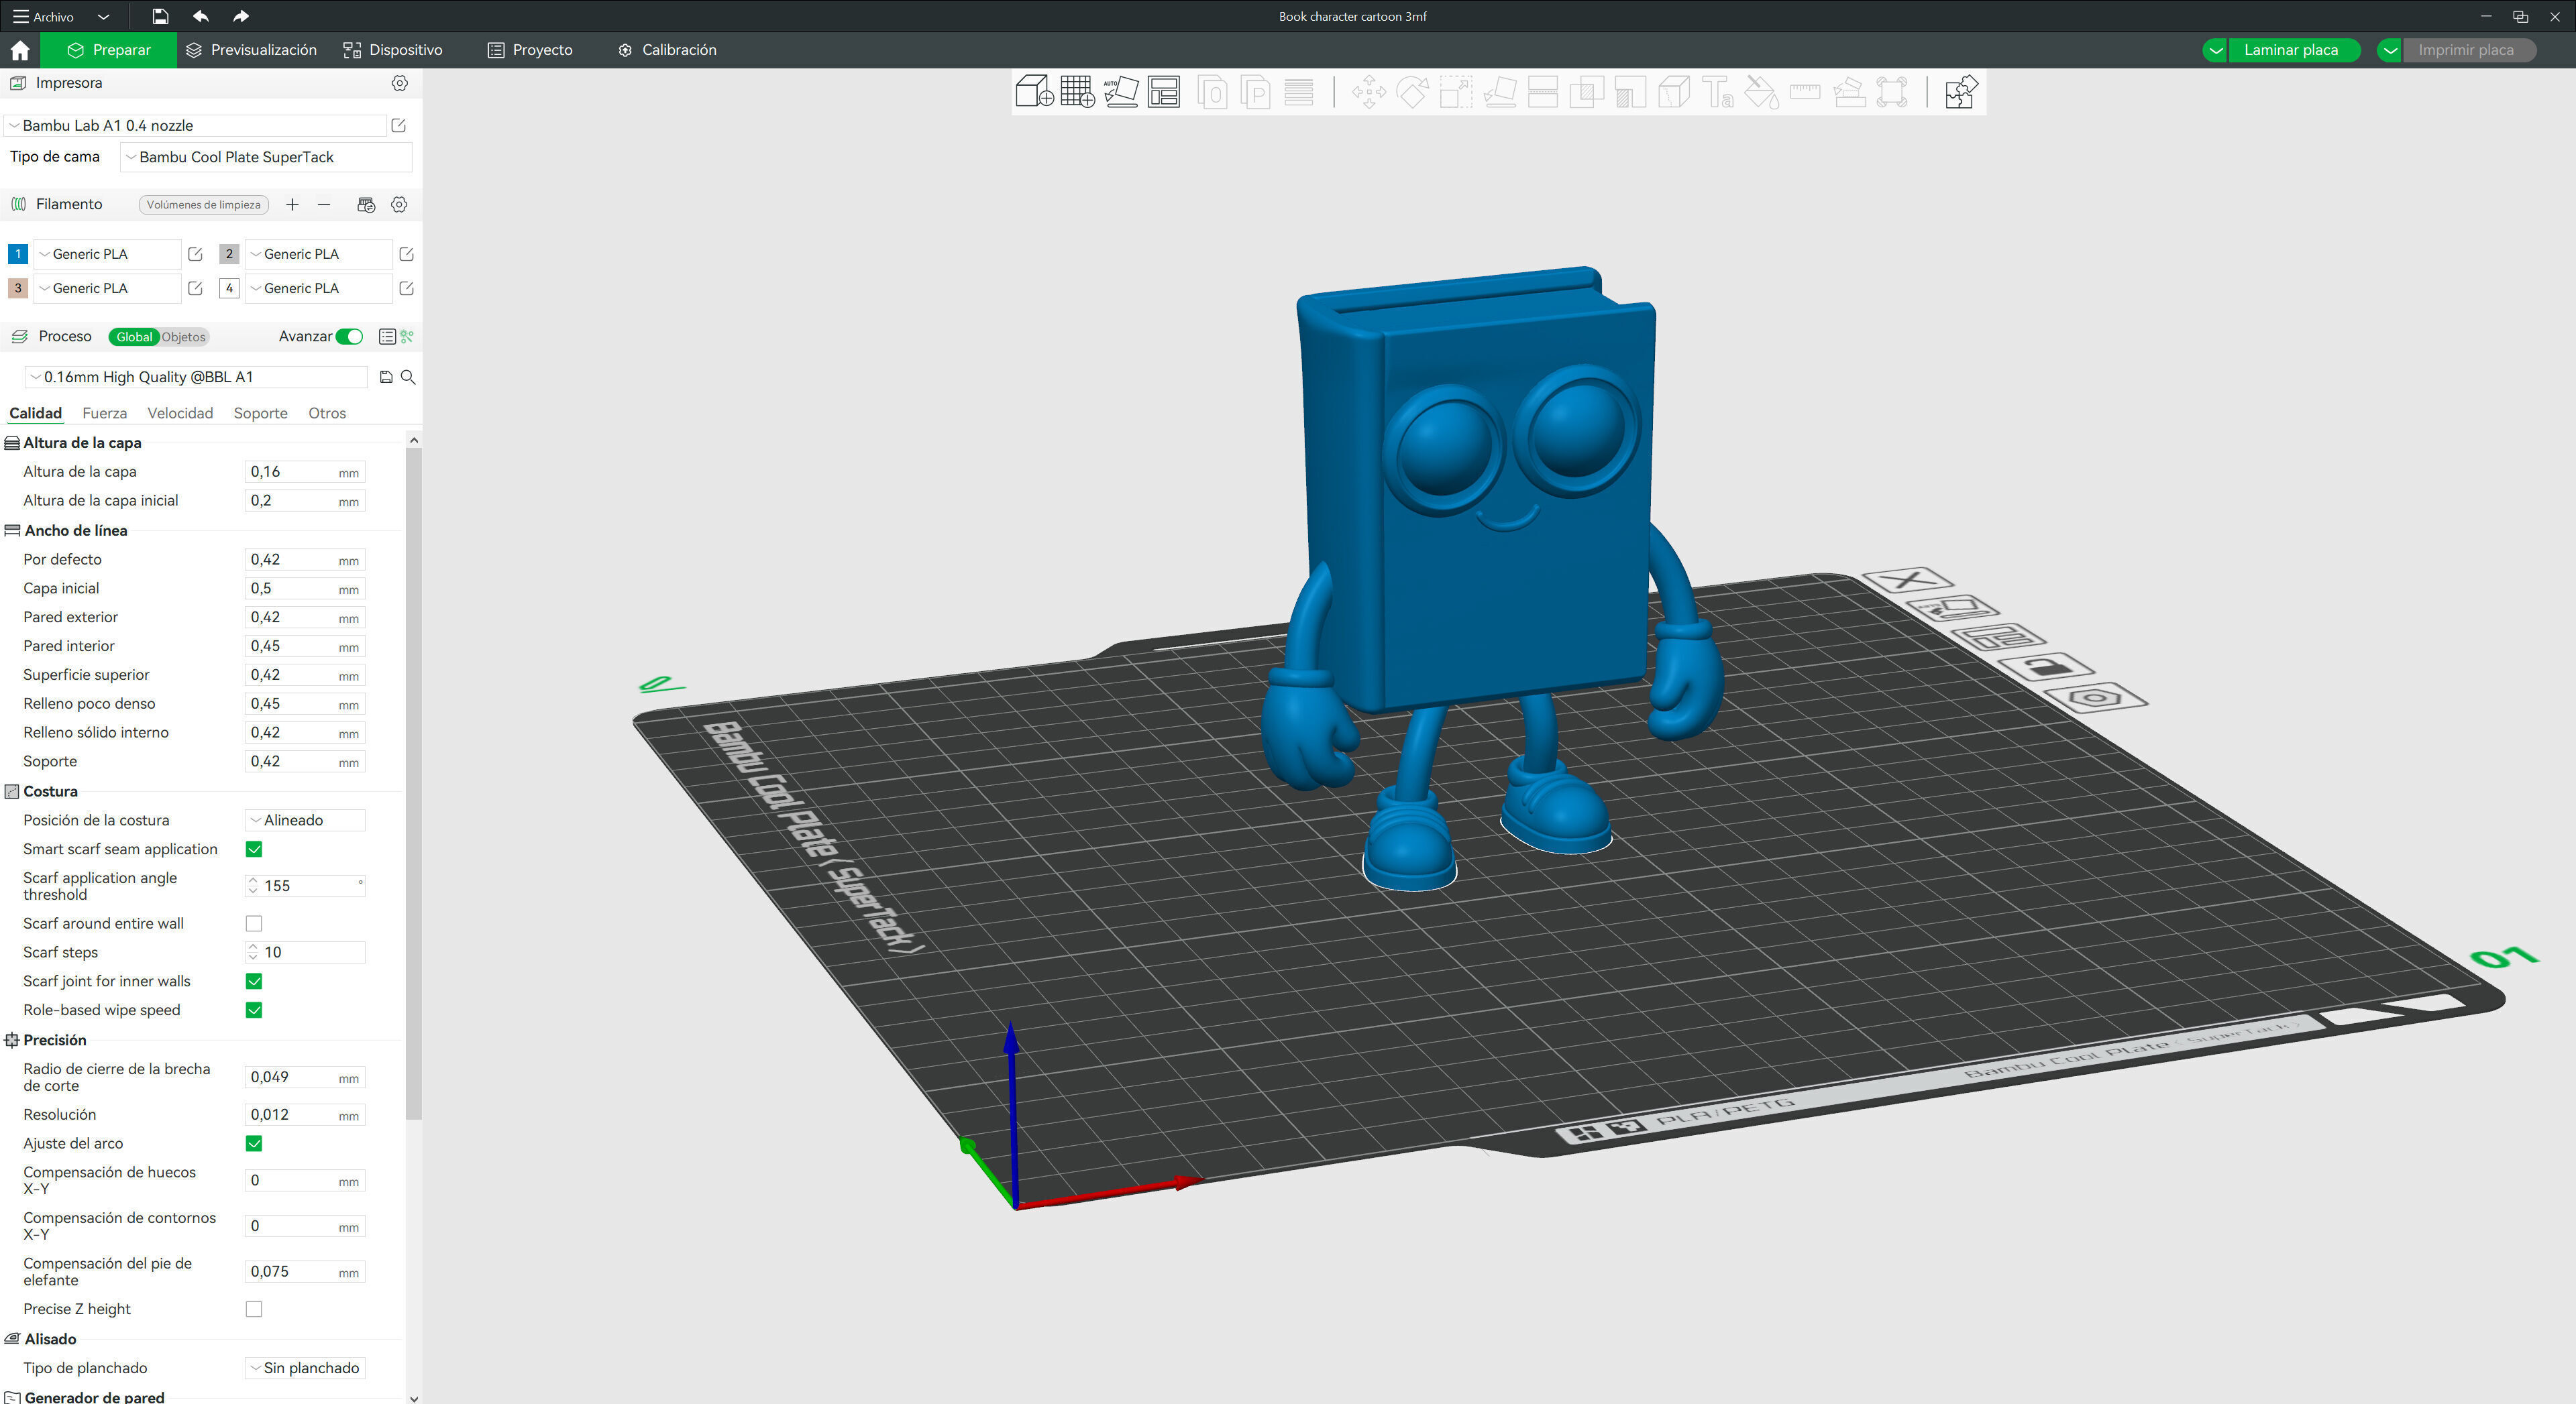Viewport: 2576px width, 1404px height.
Task: Open the Assembly view puzzle icon
Action: (x=1960, y=93)
